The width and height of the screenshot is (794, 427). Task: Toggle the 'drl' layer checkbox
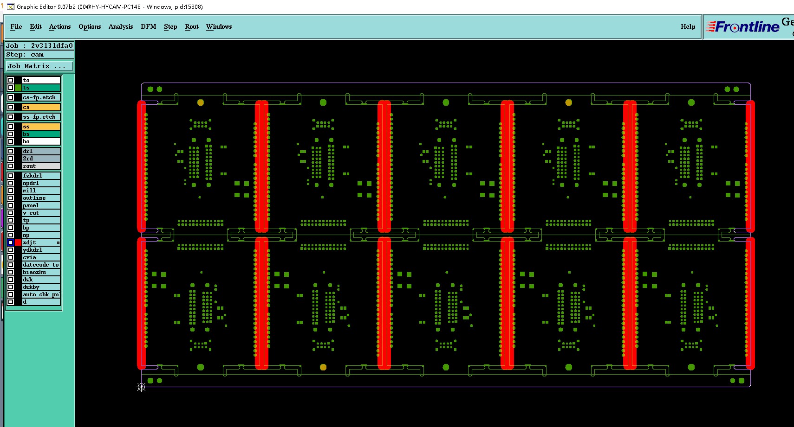11,151
